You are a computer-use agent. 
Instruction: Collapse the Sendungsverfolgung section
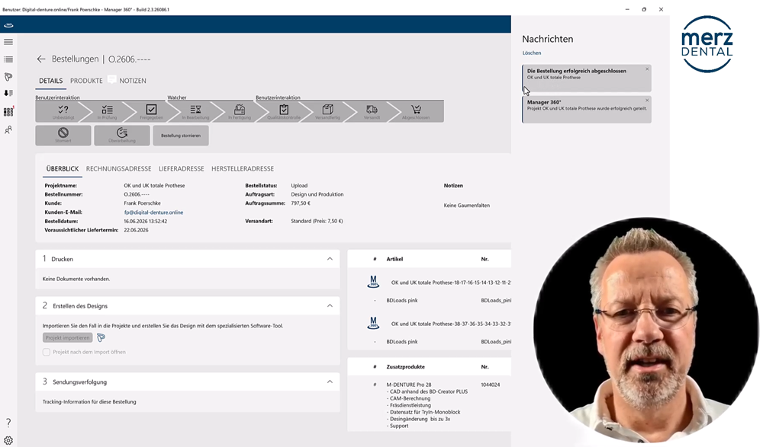pos(330,382)
